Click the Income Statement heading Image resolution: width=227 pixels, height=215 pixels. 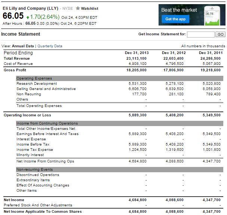click(x=21, y=34)
